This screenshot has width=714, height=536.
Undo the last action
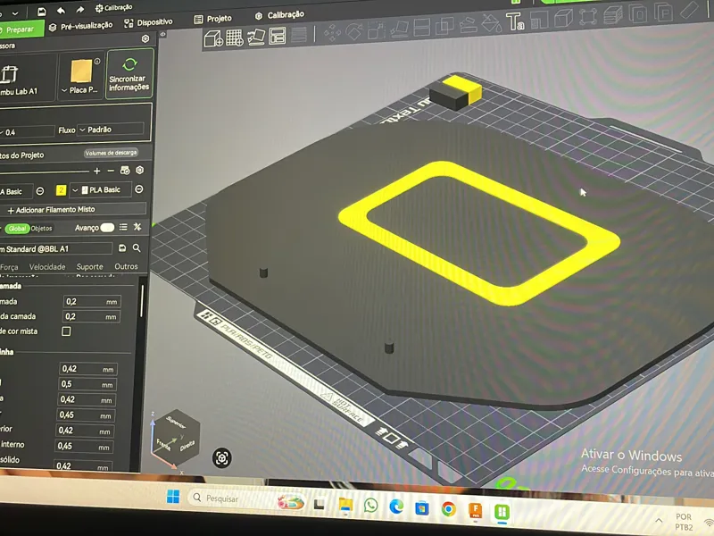pos(61,11)
